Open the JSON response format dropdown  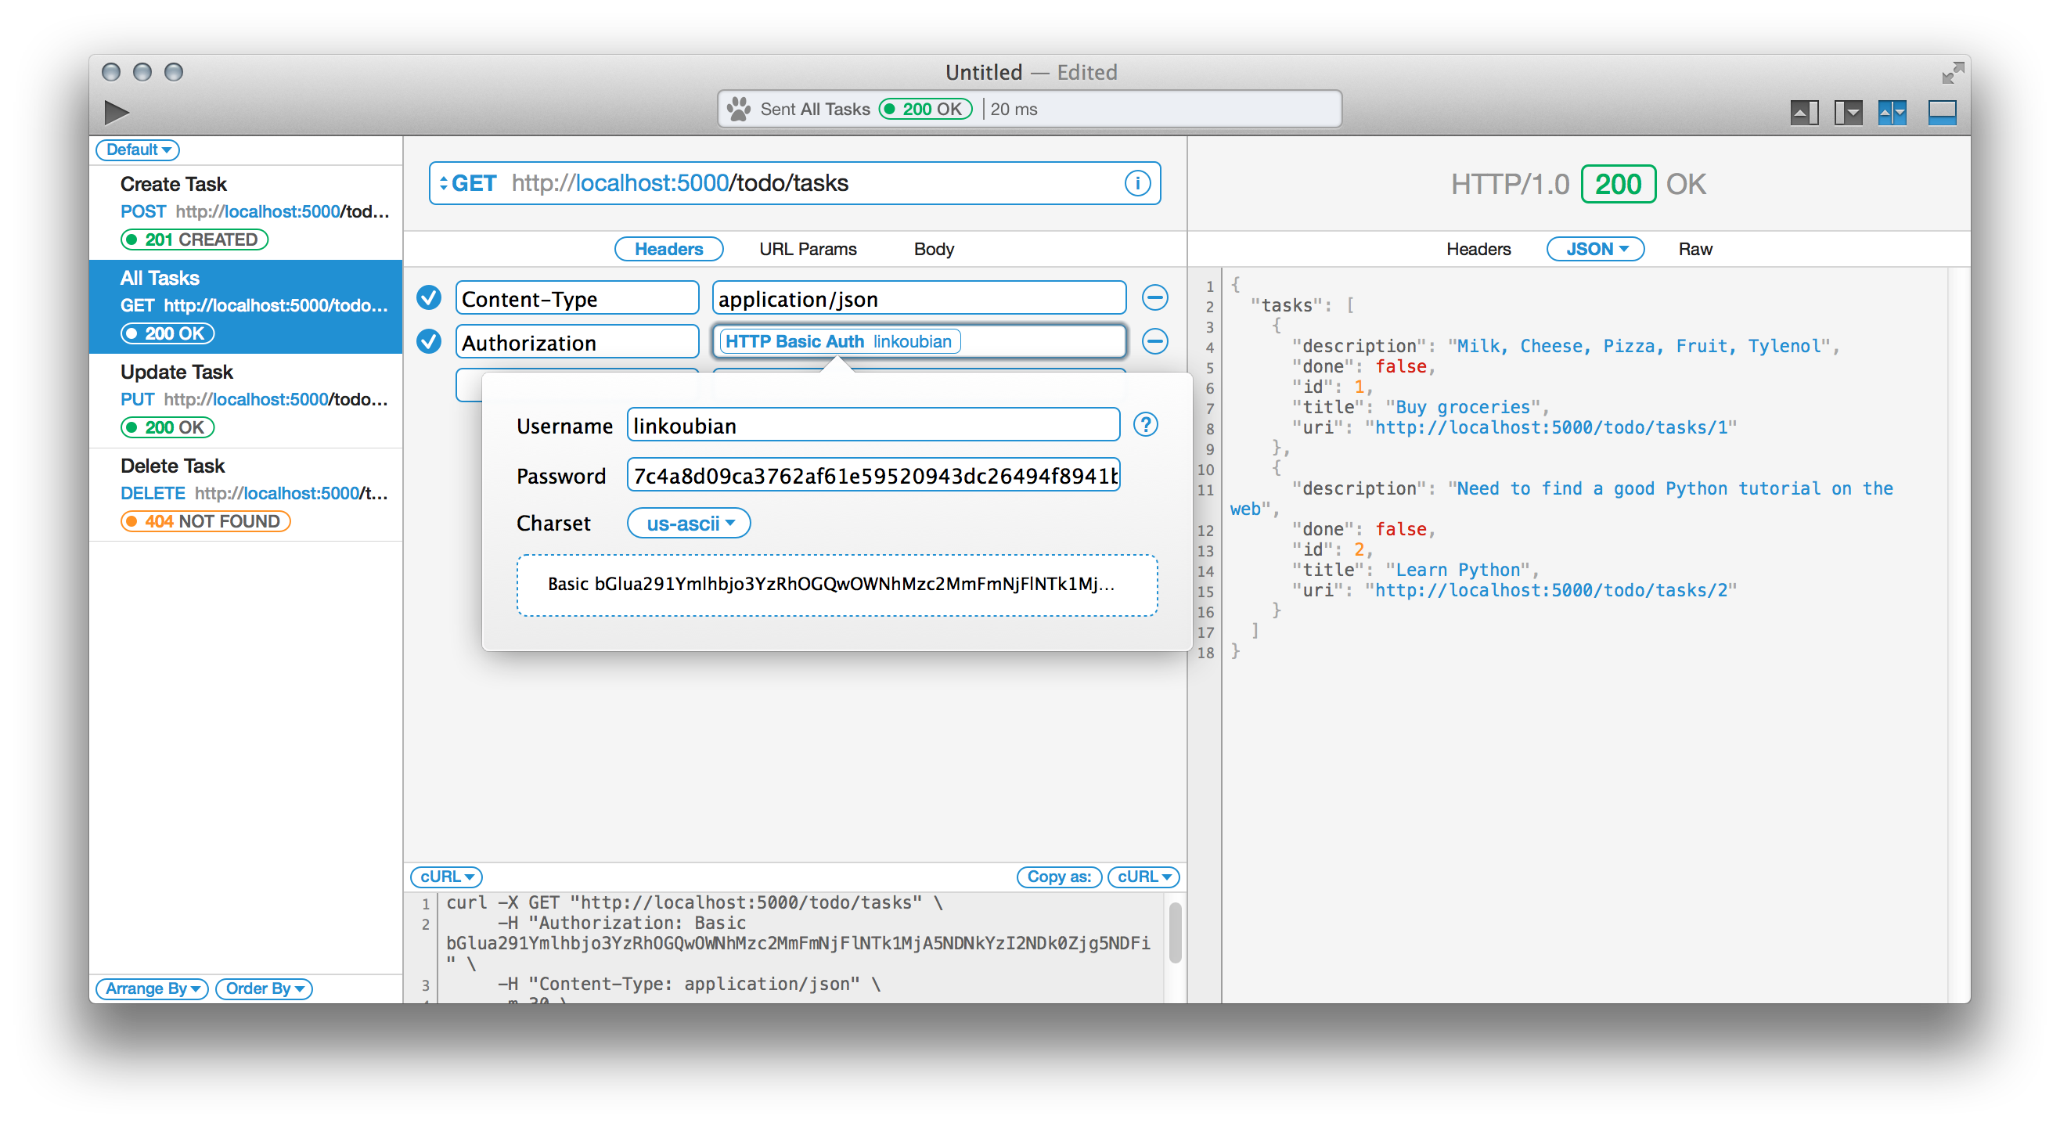pyautogui.click(x=1594, y=249)
